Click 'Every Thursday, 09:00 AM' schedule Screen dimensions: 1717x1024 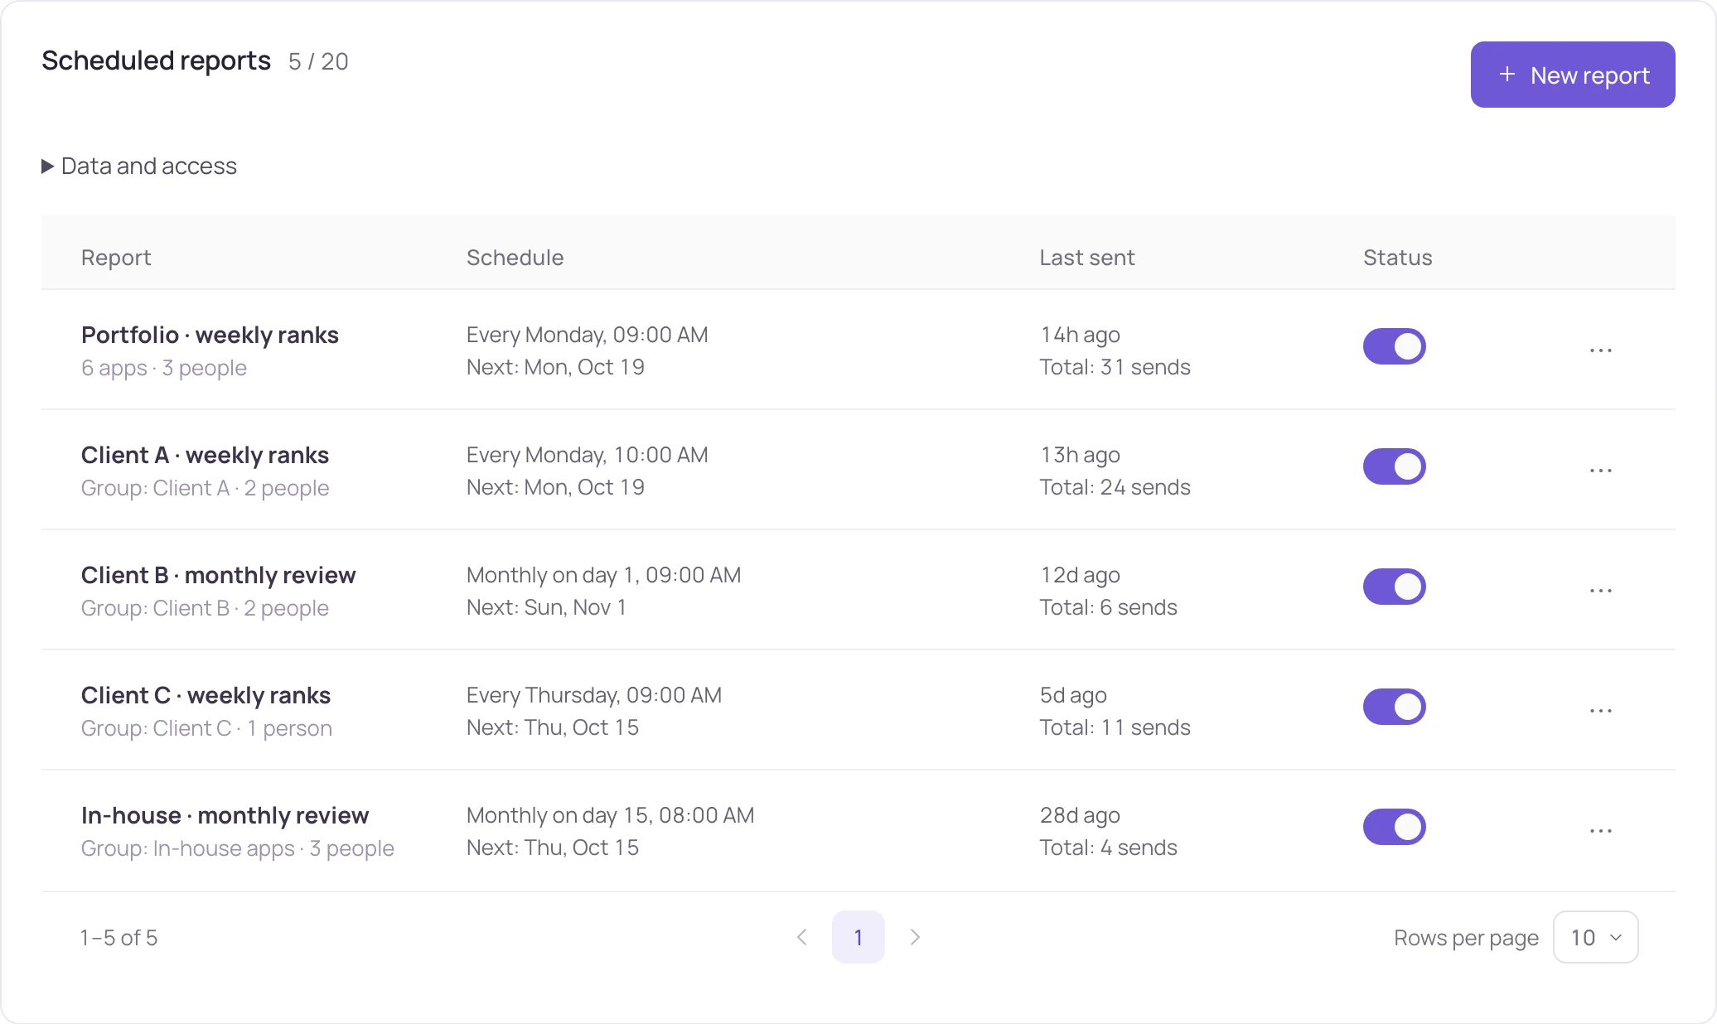click(x=594, y=695)
